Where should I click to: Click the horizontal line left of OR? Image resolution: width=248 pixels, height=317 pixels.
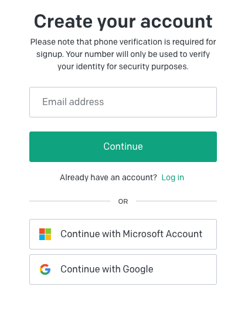tap(70, 201)
